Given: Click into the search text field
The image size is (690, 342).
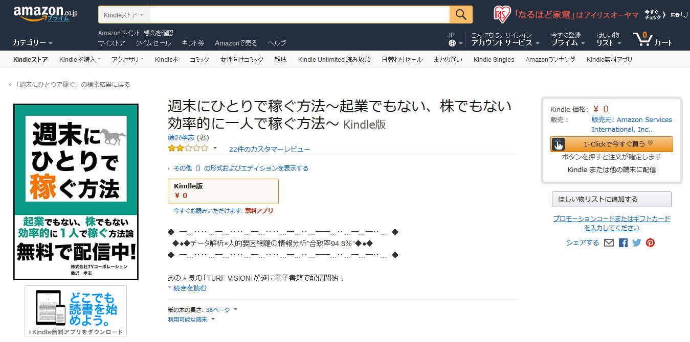Looking at the screenshot, I should (x=299, y=15).
